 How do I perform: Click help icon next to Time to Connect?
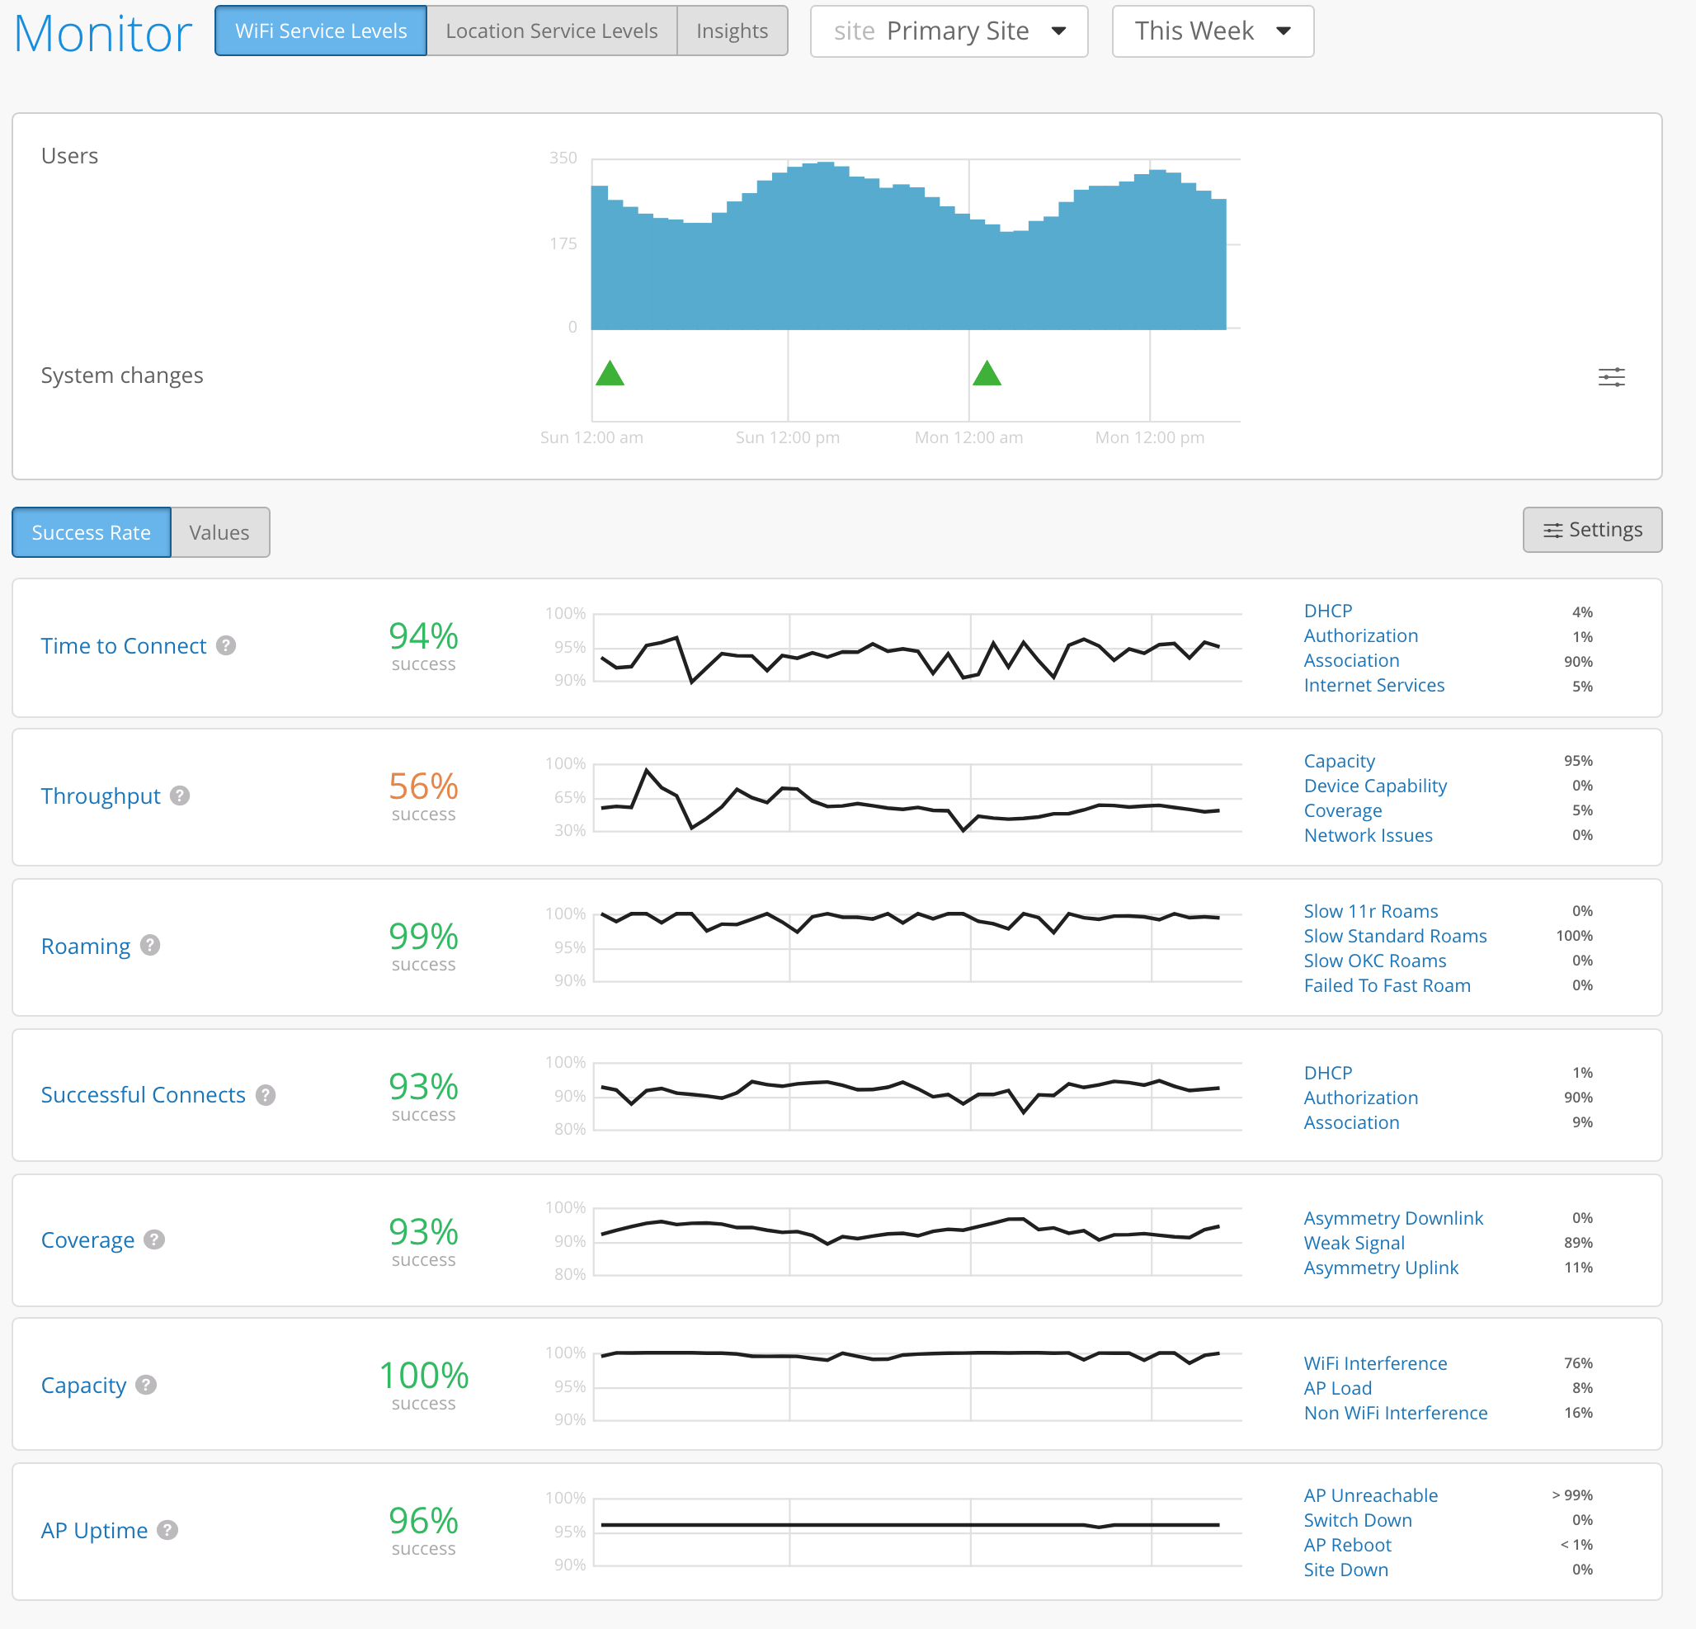pyautogui.click(x=226, y=645)
